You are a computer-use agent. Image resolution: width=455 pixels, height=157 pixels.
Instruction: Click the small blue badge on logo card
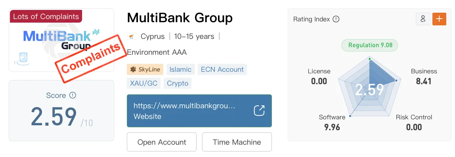tap(22, 57)
